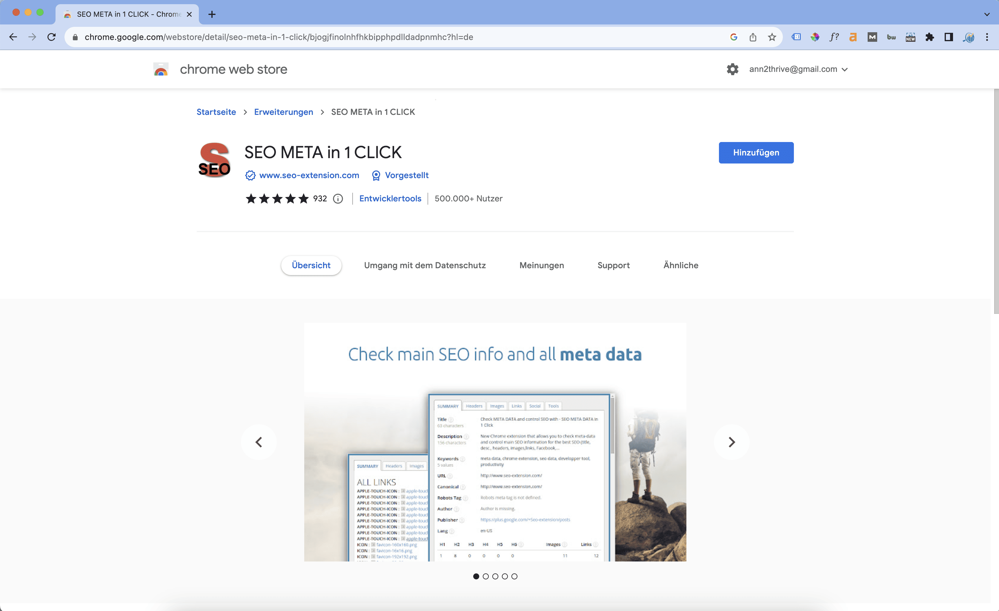This screenshot has height=611, width=999.
Task: Open the main SEO info screenshot
Action: (x=495, y=442)
